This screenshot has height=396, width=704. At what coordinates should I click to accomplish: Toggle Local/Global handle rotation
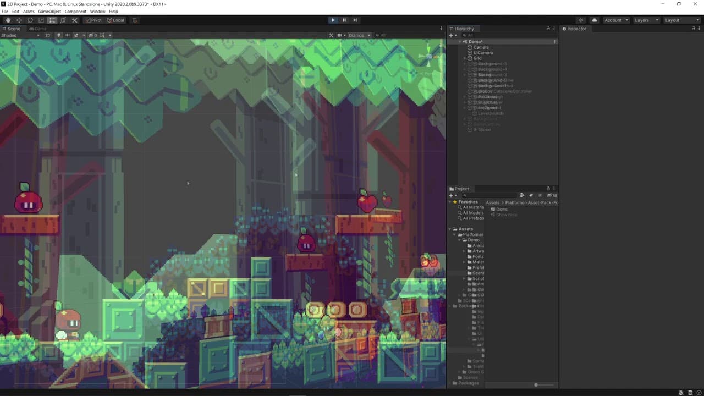tap(116, 20)
